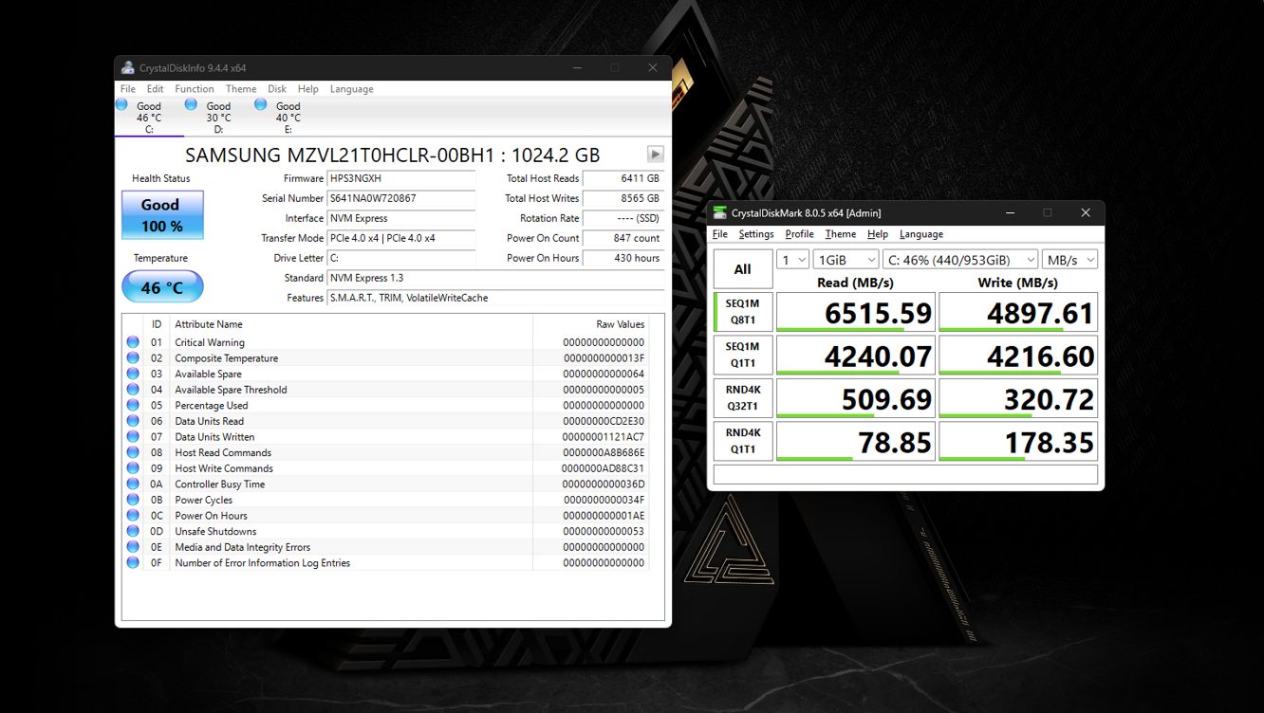Image resolution: width=1264 pixels, height=713 pixels.
Task: Start the SEQ1M Q1T1 test
Action: tap(743, 355)
